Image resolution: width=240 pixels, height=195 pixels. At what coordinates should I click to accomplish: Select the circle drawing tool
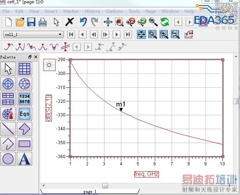(x=8, y=159)
